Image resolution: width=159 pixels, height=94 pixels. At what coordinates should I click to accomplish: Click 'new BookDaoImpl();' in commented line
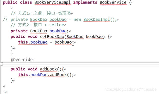point(95,19)
